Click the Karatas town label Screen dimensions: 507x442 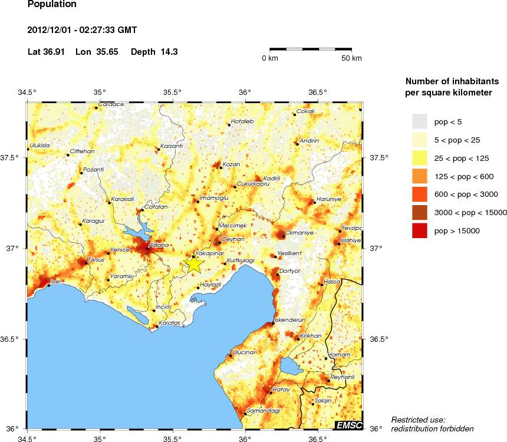point(170,323)
